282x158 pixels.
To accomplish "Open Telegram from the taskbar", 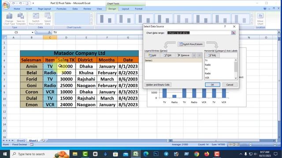I will pyautogui.click(x=166, y=154).
